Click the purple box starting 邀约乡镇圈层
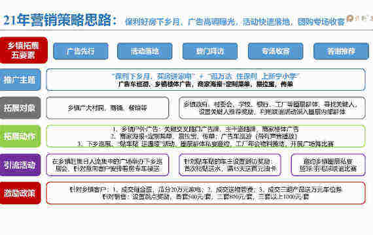 tap(328, 164)
